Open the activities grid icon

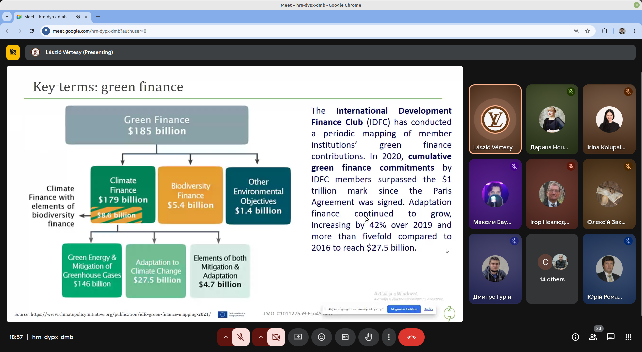[628, 337]
